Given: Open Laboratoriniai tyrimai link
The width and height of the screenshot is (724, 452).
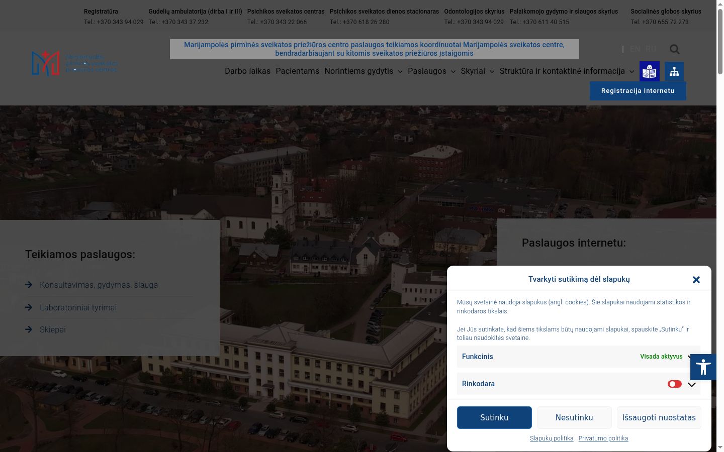Looking at the screenshot, I should pyautogui.click(x=78, y=307).
